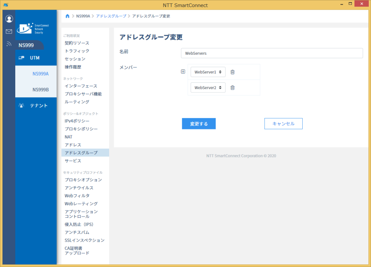Open プロキシオプション menu item
The width and height of the screenshot is (371, 267).
pyautogui.click(x=83, y=180)
